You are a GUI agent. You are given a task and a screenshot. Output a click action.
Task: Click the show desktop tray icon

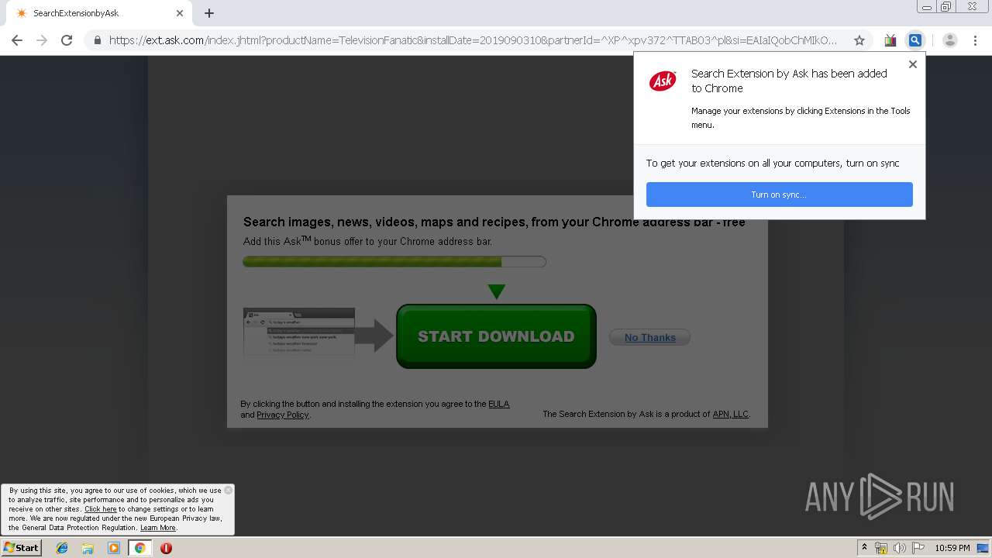click(x=983, y=548)
